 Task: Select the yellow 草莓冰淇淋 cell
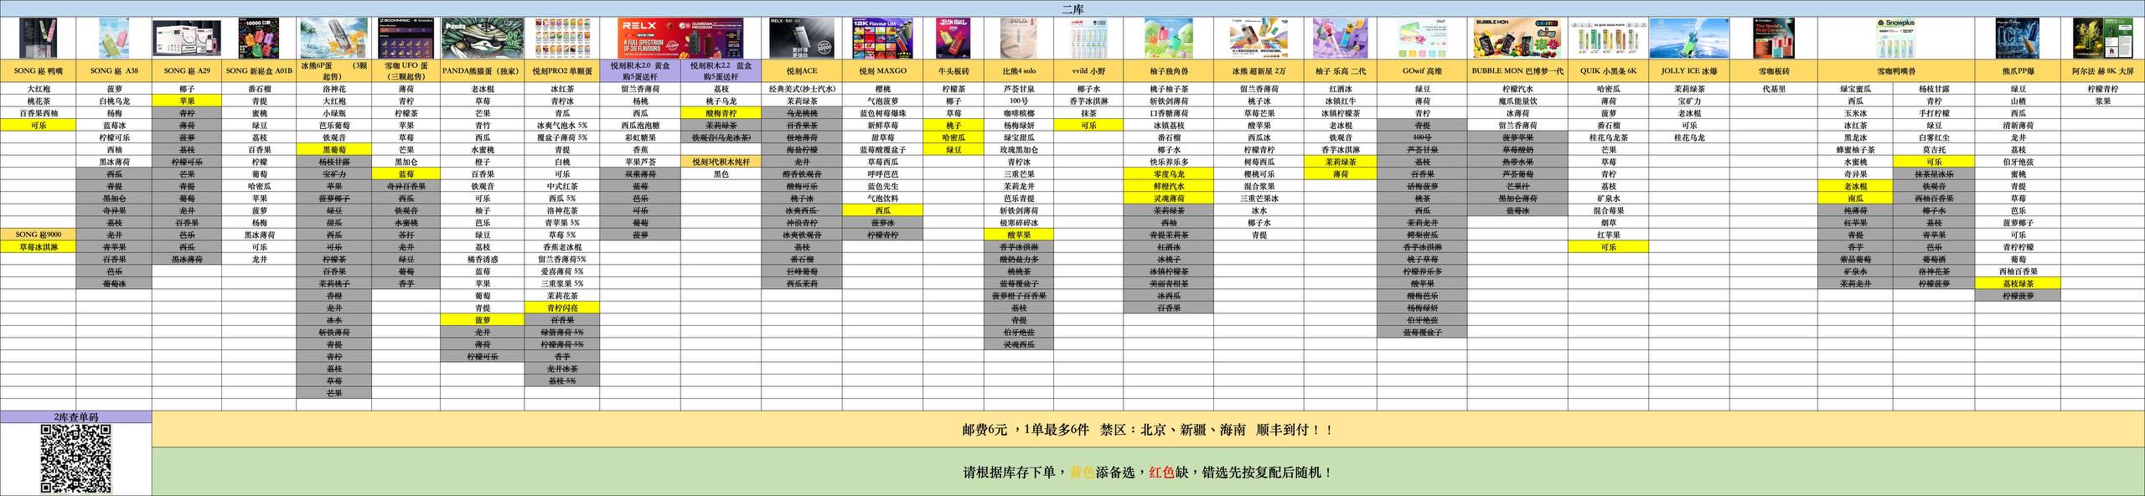click(38, 247)
